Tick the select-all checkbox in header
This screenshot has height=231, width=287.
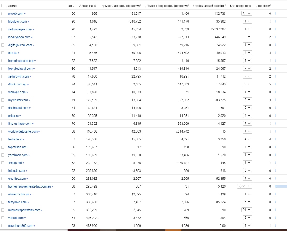pyautogui.click(x=3, y=6)
